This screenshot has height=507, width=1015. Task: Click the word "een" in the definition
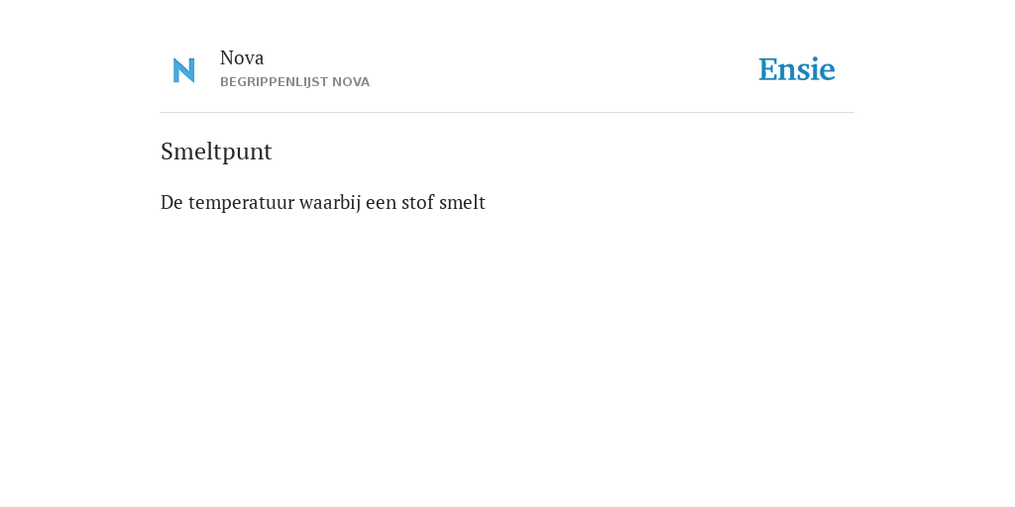(x=382, y=204)
